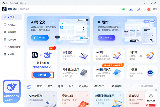The image size is (160, 107).
Task: Open the AI续写 card
Action: tap(108, 56)
